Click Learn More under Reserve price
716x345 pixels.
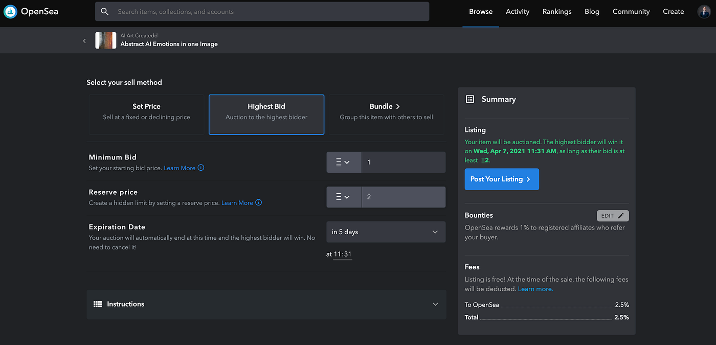[x=237, y=203]
